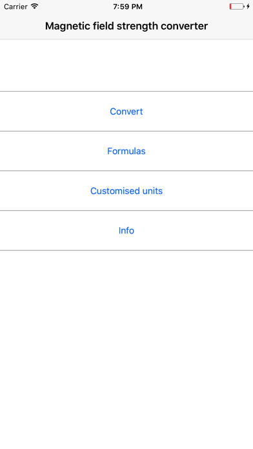Image resolution: width=253 pixels, height=449 pixels.
Task: Click the divider between Convert and Formulas
Action: 126,131
